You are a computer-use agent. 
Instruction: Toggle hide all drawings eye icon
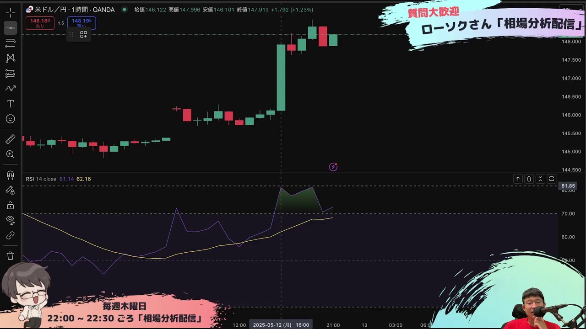coord(10,220)
